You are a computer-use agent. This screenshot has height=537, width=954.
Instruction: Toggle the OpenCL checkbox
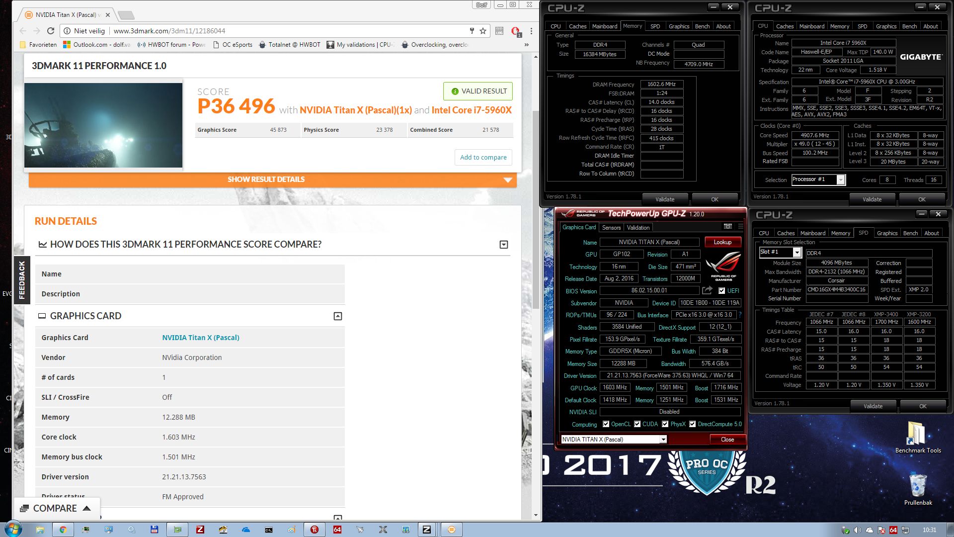606,424
